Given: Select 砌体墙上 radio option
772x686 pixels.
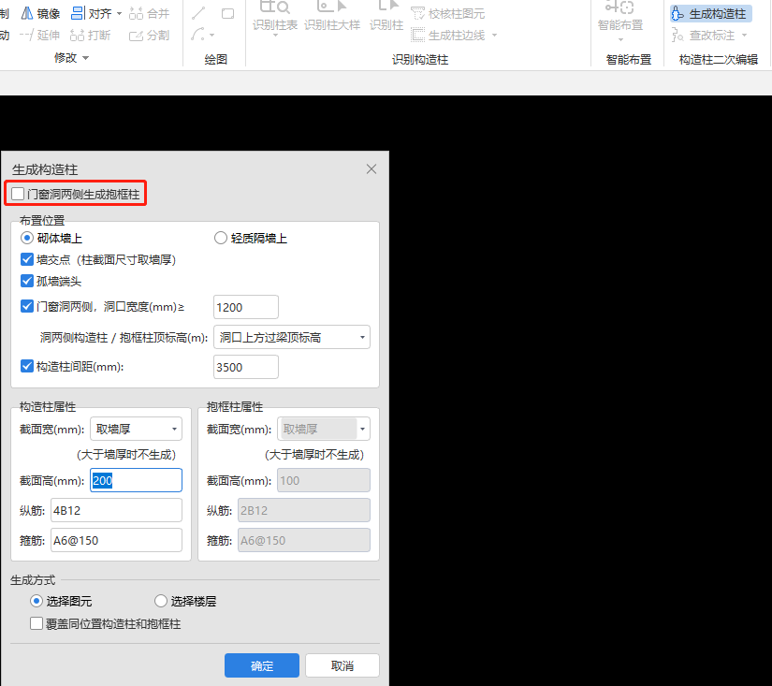Looking at the screenshot, I should (26, 239).
